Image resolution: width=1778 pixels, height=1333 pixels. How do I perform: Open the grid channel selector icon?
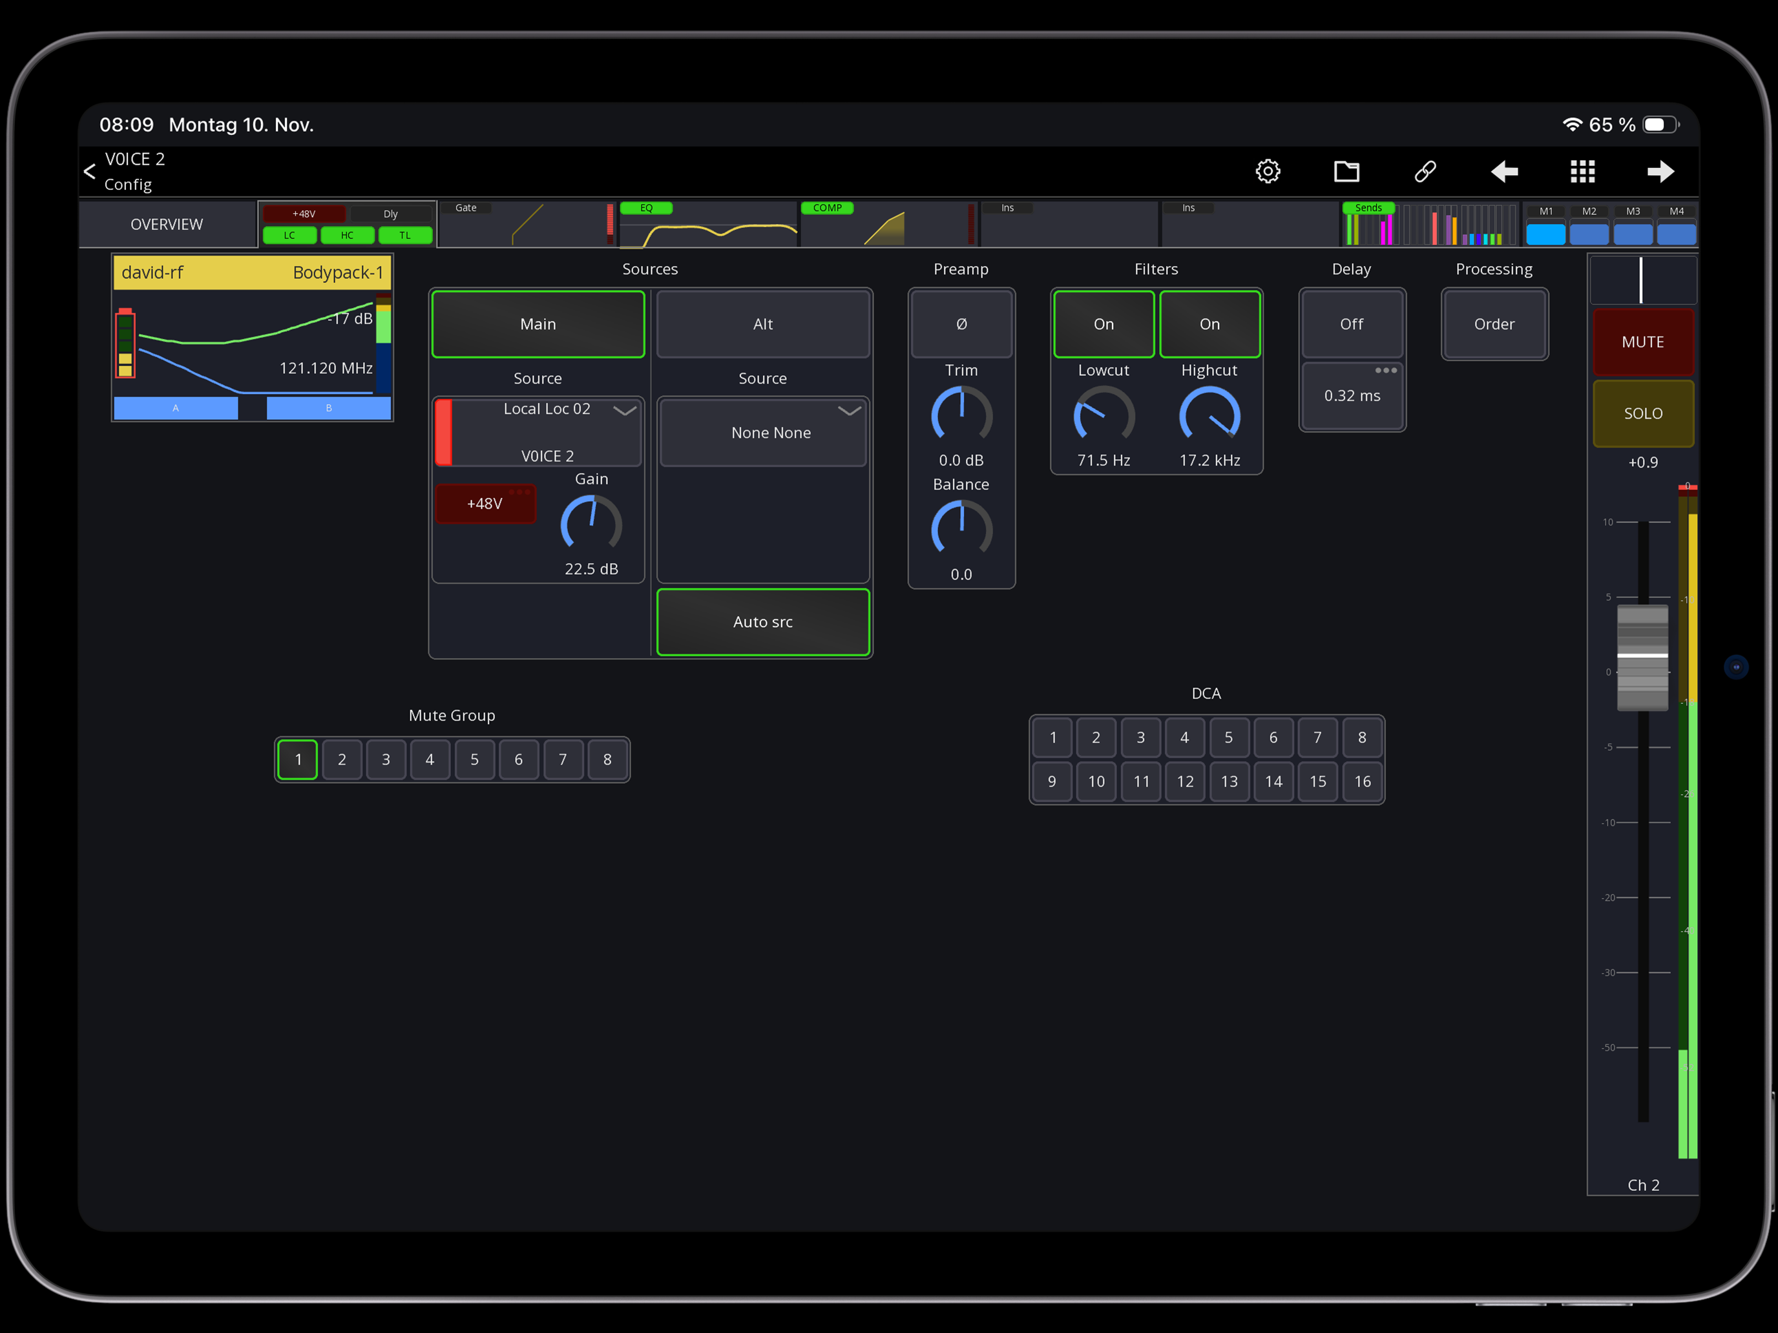pyautogui.click(x=1582, y=171)
